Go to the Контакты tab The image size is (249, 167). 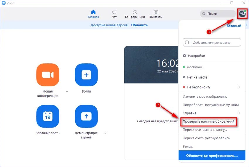click(x=156, y=14)
